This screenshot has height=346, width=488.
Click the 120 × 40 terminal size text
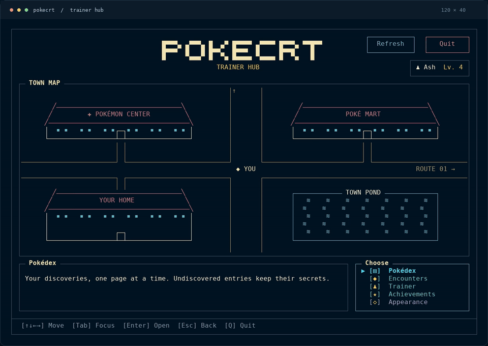(x=453, y=10)
